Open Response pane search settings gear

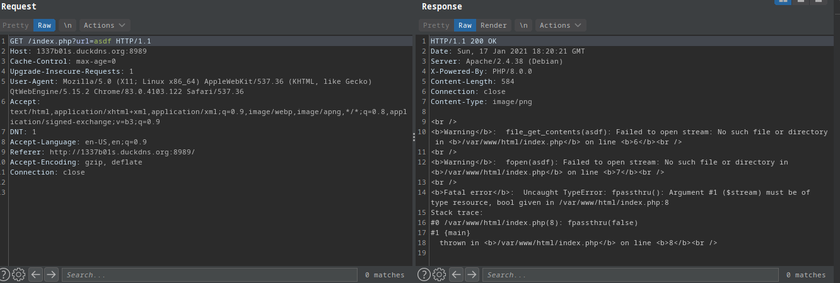coord(439,274)
